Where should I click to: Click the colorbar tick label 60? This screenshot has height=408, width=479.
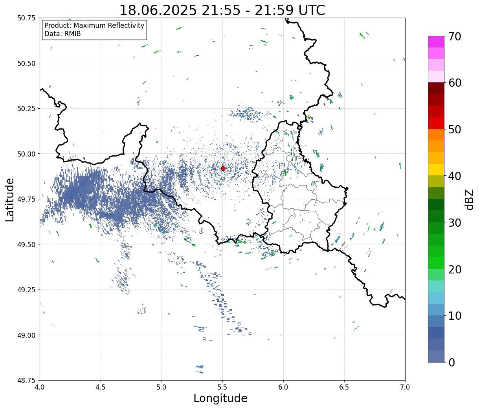455,83
